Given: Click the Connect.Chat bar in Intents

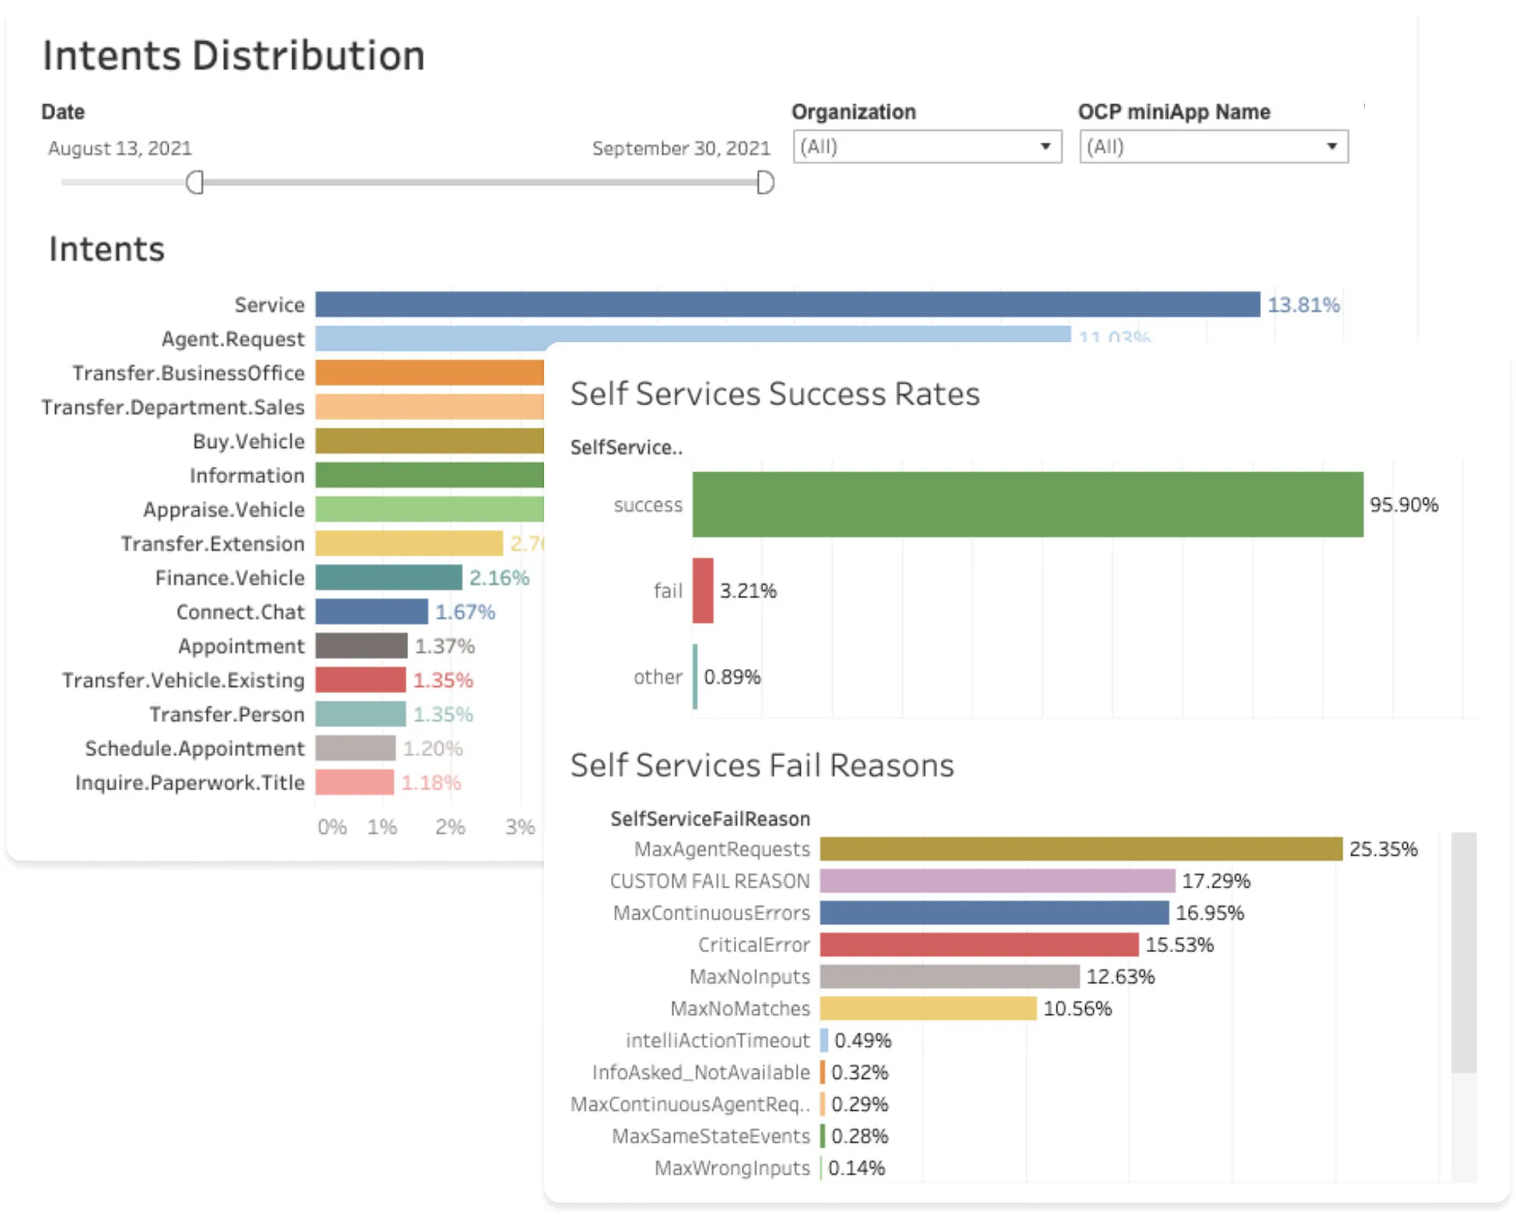Looking at the screenshot, I should coord(371,612).
